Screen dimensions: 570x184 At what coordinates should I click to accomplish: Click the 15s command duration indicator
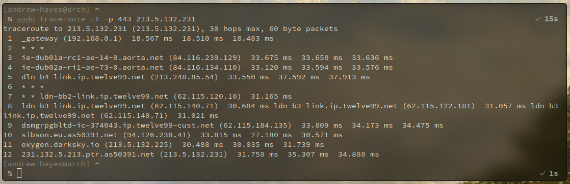(551, 19)
